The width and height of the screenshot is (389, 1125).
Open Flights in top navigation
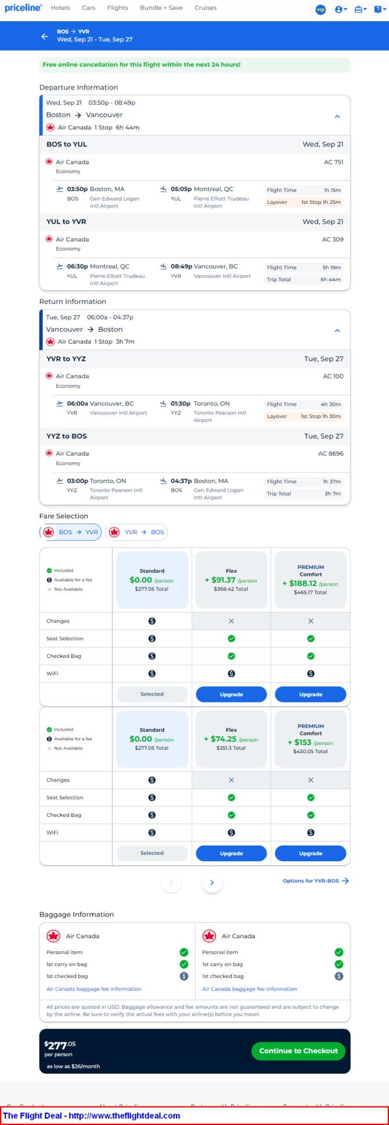[117, 8]
